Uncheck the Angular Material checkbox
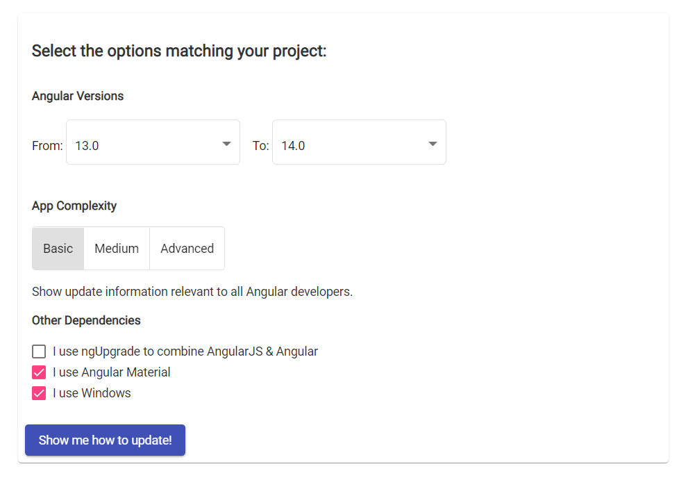Image resolution: width=679 pixels, height=480 pixels. click(x=39, y=372)
